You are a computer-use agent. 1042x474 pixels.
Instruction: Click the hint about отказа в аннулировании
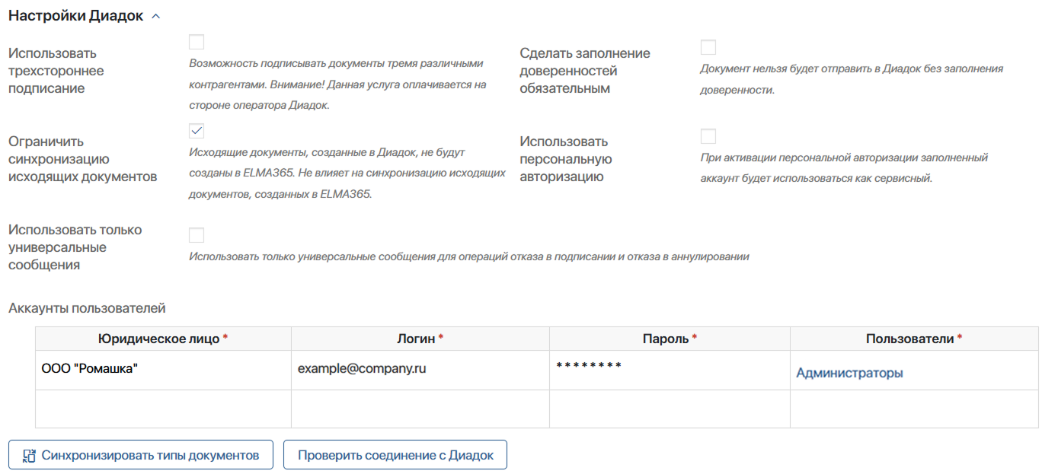pyautogui.click(x=469, y=256)
